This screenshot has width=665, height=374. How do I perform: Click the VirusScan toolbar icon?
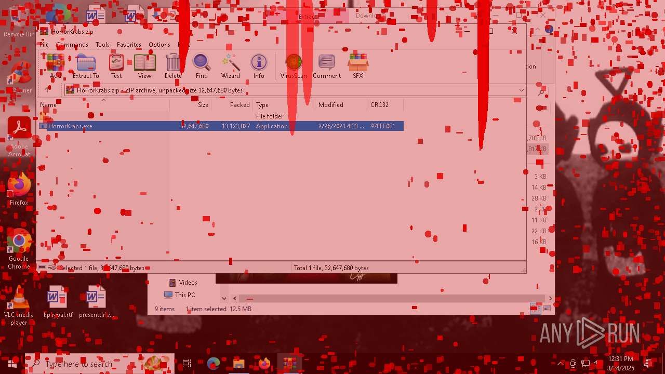point(294,66)
